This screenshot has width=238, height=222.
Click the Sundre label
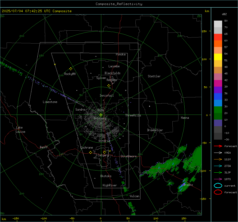pos(80,109)
